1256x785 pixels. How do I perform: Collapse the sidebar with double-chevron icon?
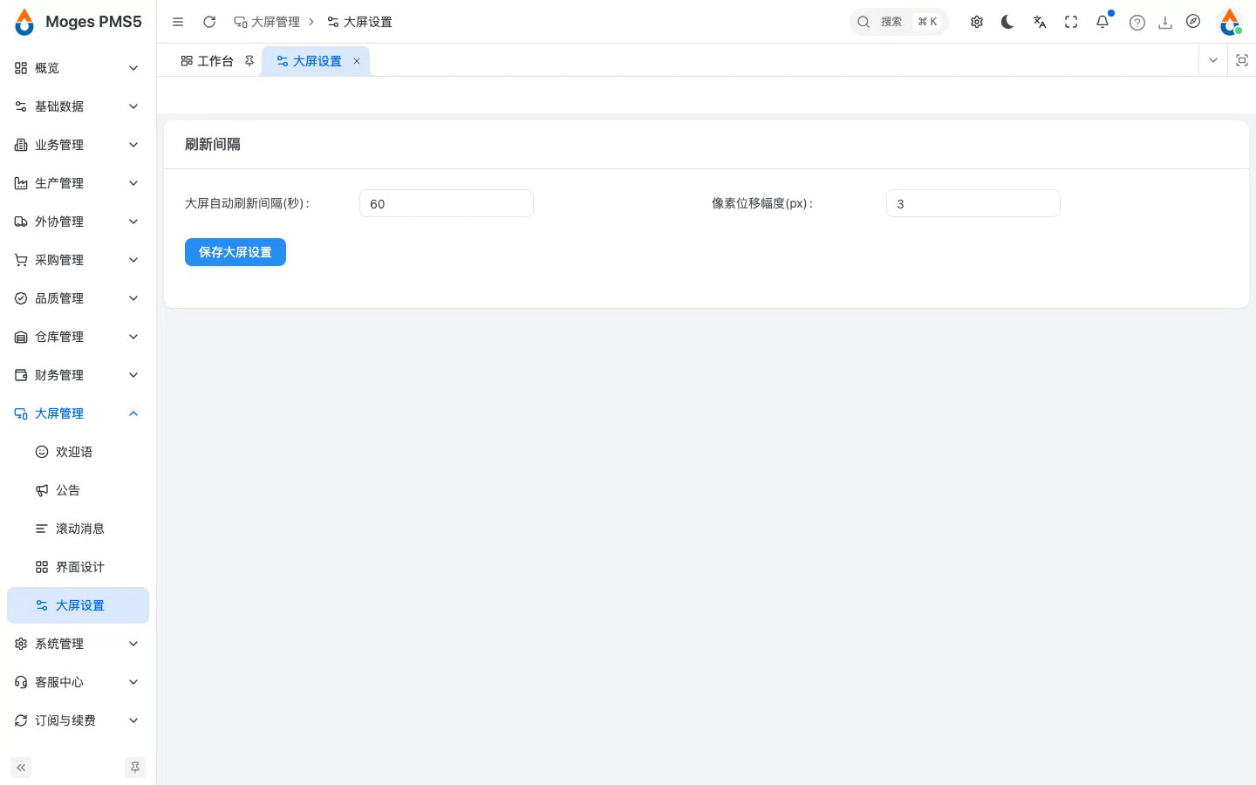pos(21,768)
